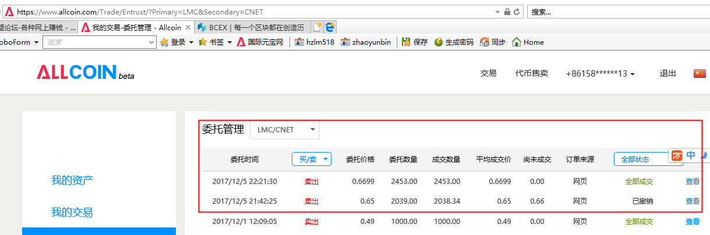
Task: Click the 委托价格 column header
Action: pyautogui.click(x=361, y=160)
